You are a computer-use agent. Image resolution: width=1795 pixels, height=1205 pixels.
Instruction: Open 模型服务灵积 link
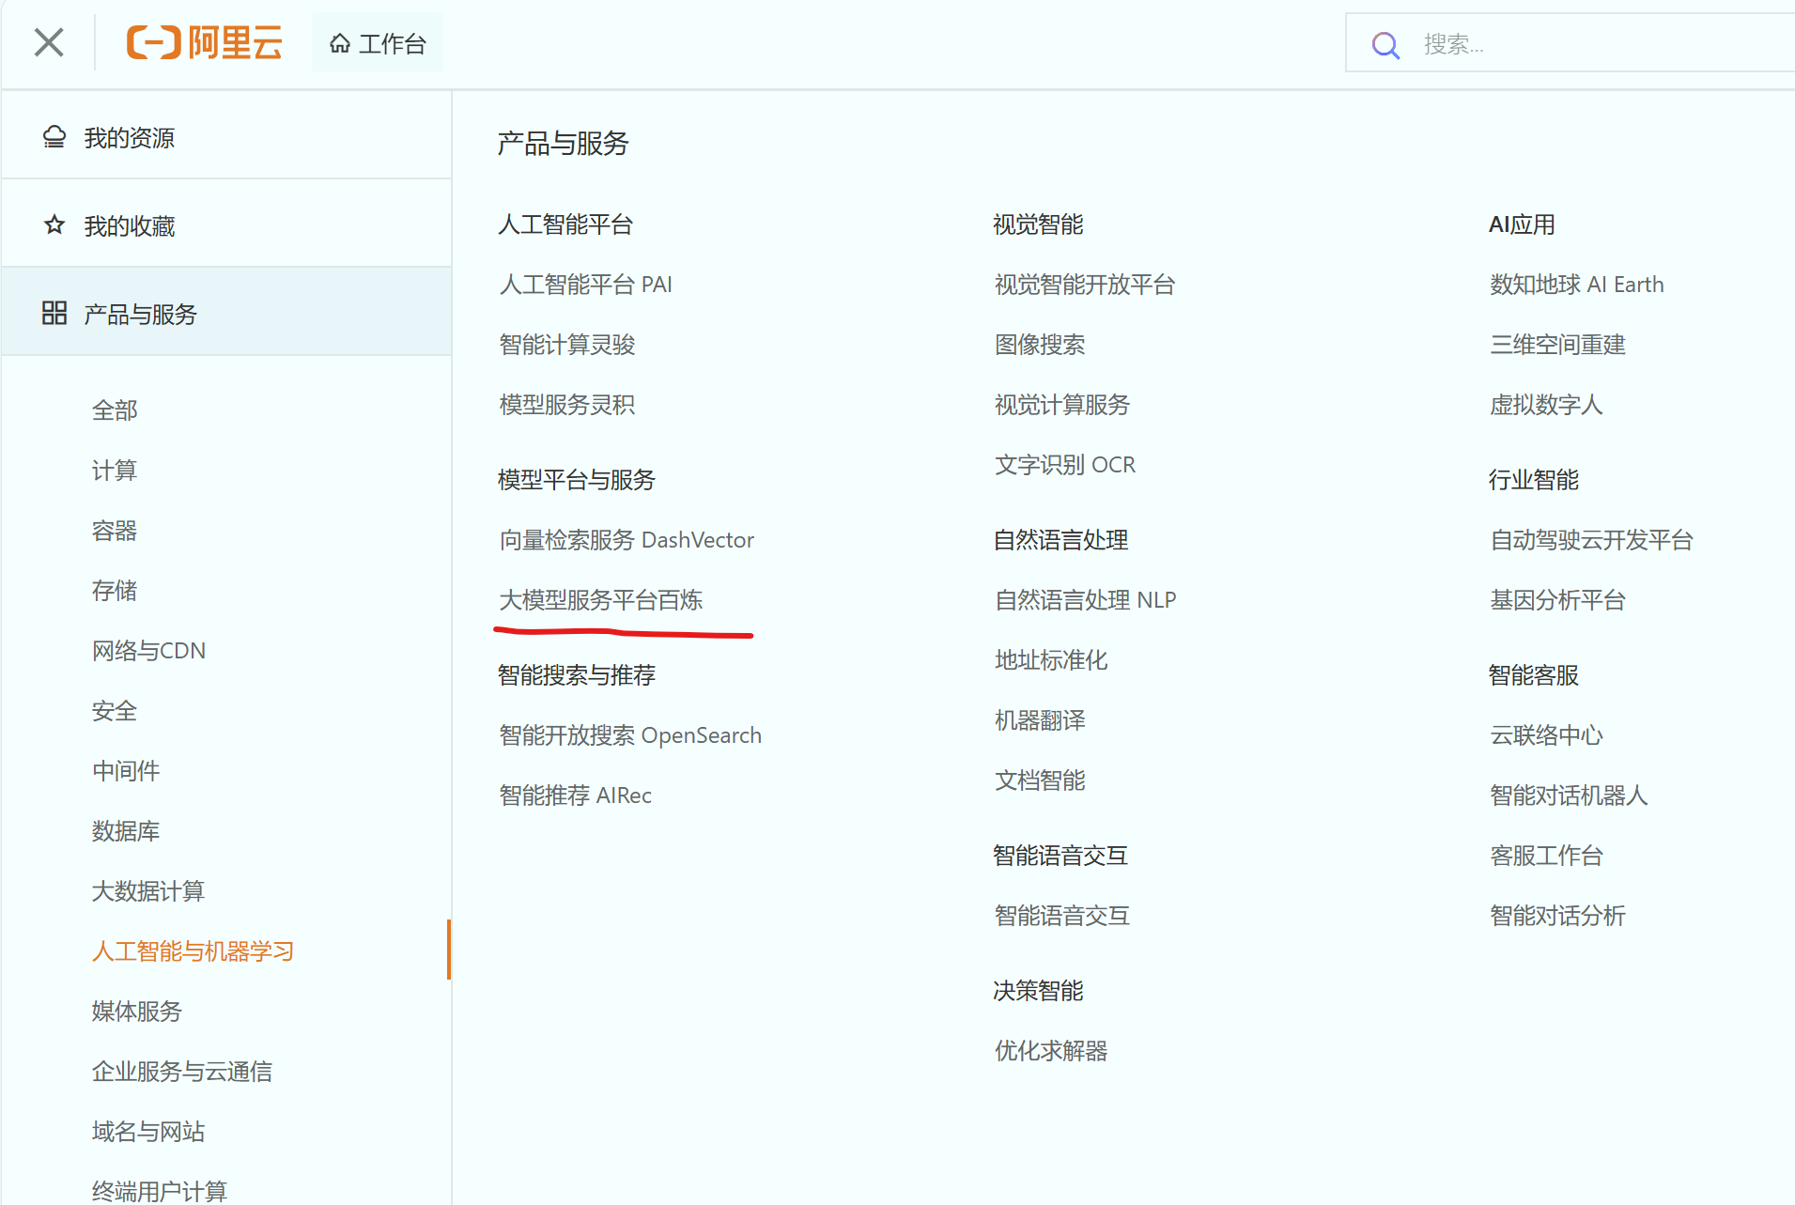click(567, 404)
